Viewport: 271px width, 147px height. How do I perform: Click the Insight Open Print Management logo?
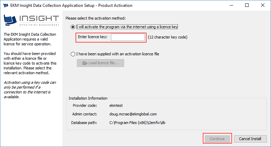tap(31, 20)
